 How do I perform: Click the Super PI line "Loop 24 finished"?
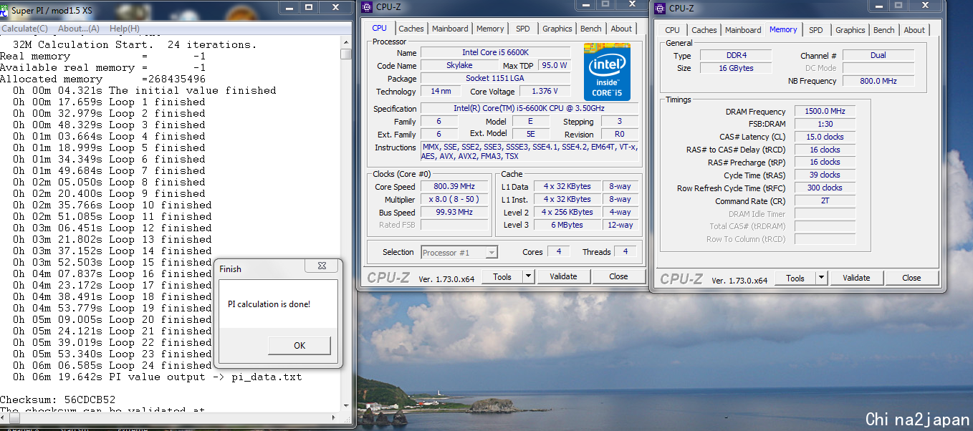pyautogui.click(x=112, y=365)
